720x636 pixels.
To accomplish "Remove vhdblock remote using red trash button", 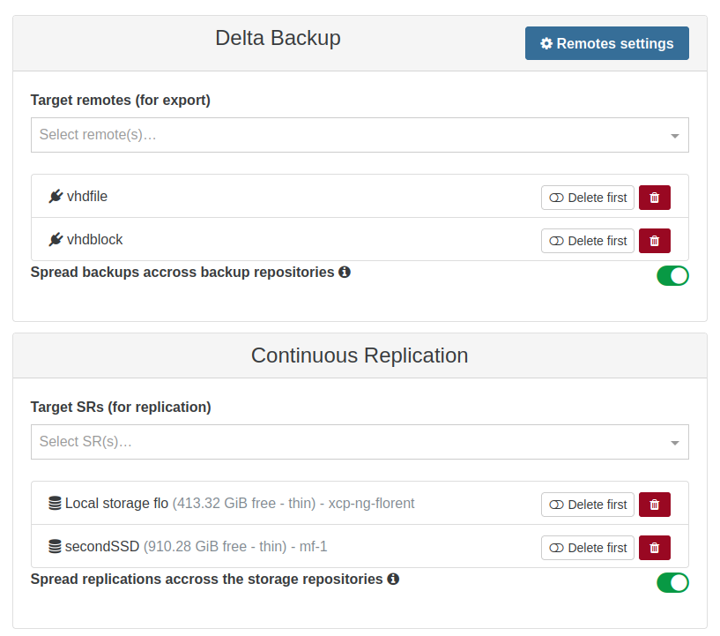I will coord(654,241).
